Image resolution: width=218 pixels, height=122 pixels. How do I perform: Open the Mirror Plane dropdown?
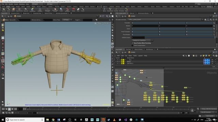67,20
